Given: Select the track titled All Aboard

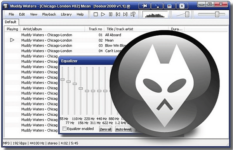Looking at the screenshot, I should point(113,35).
